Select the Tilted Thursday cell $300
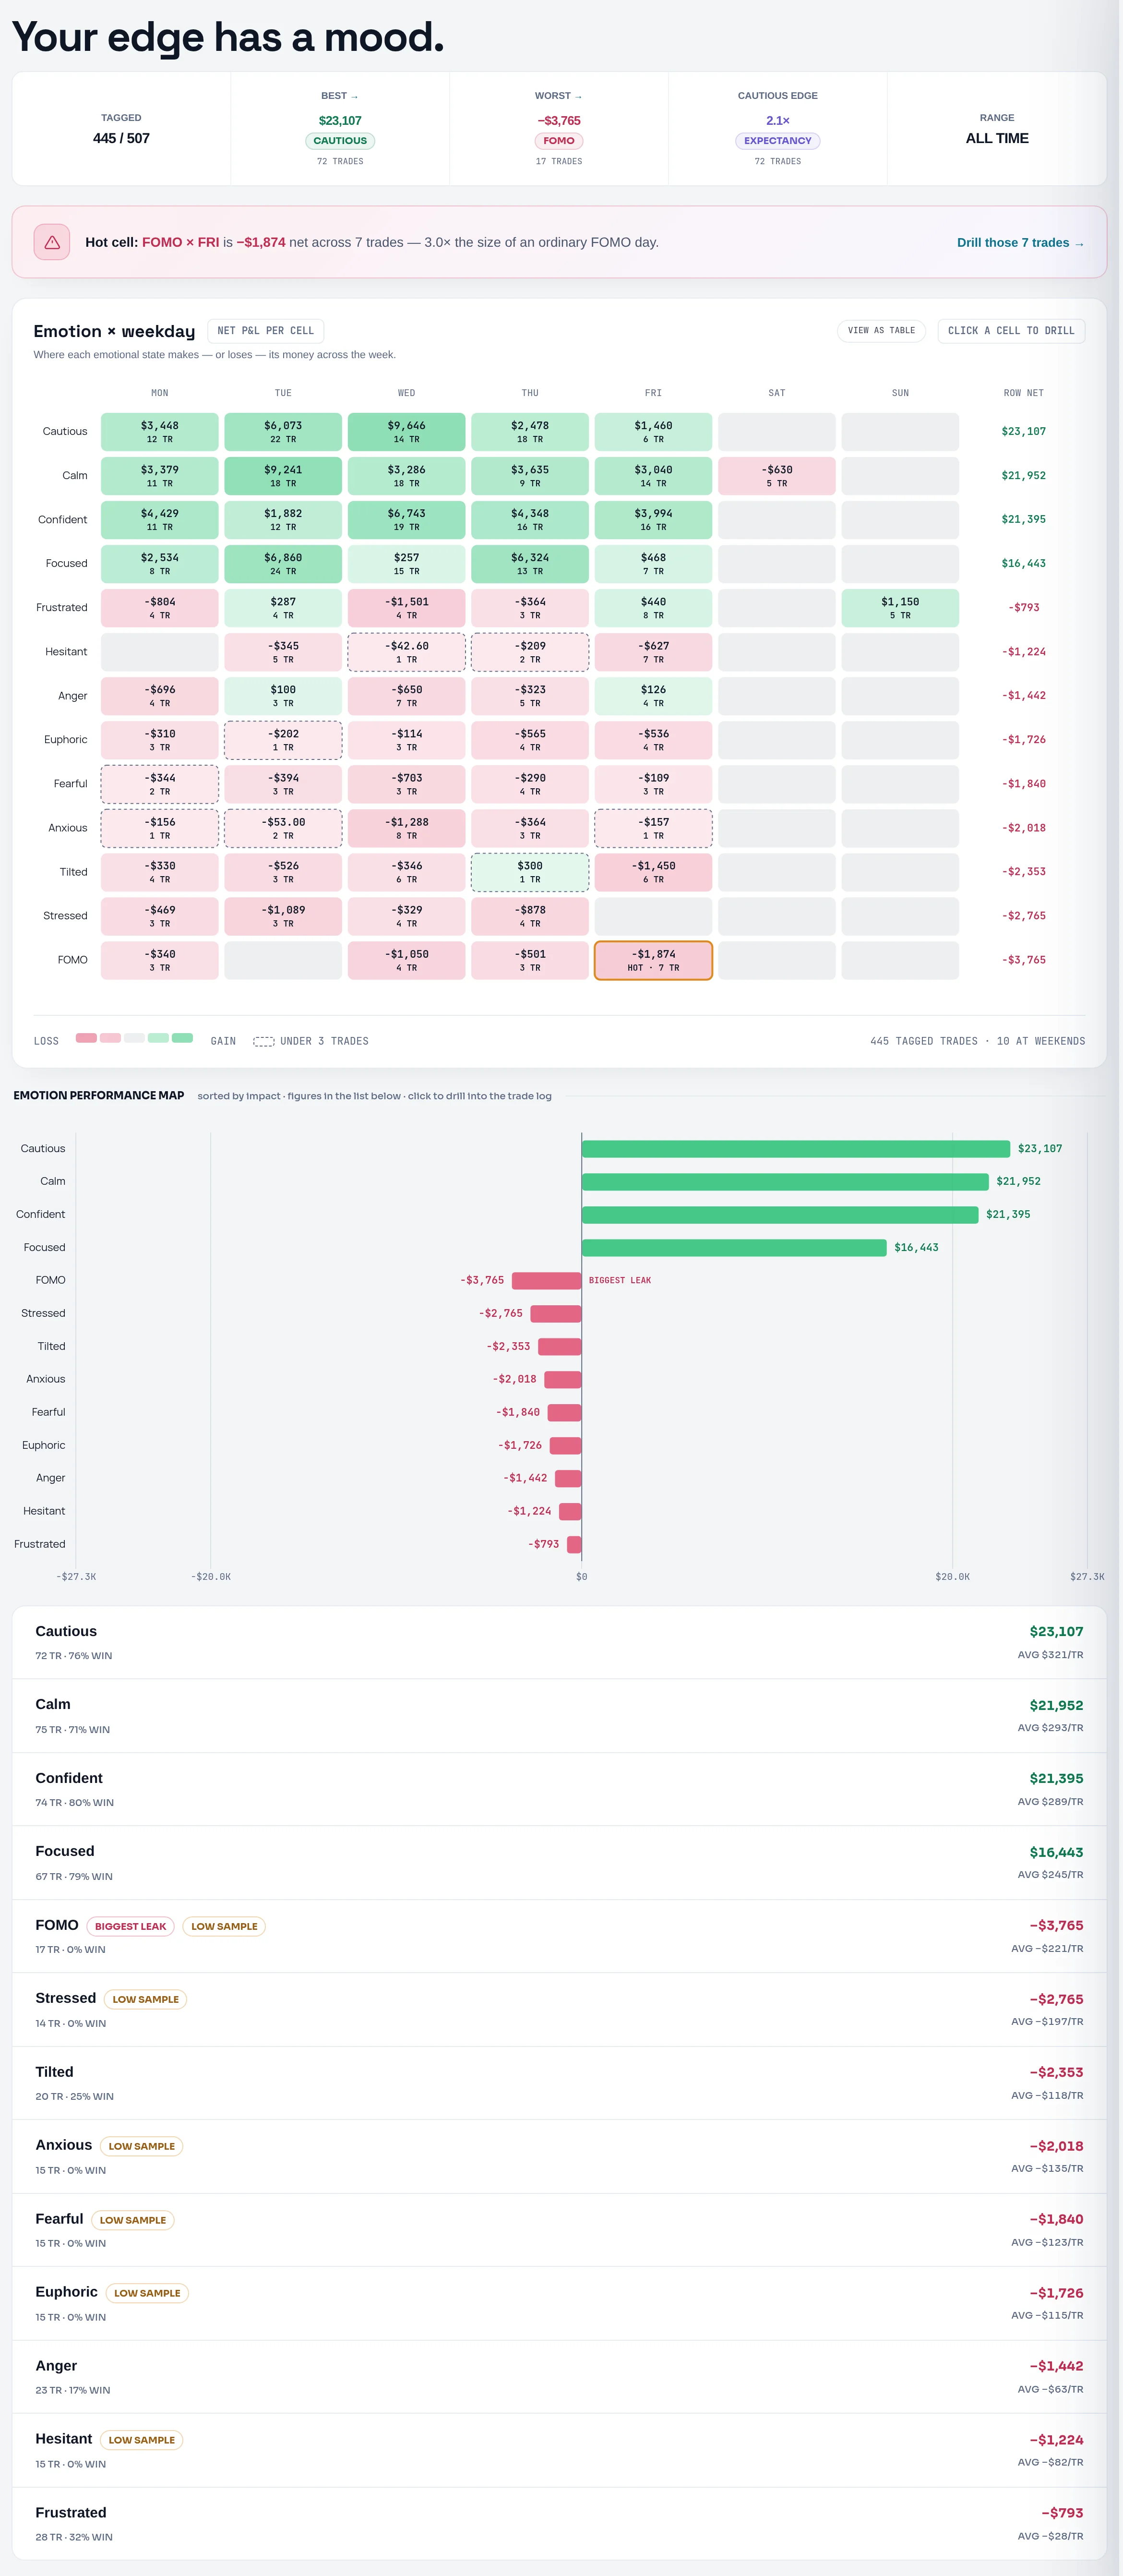This screenshot has width=1123, height=2576. tap(530, 872)
